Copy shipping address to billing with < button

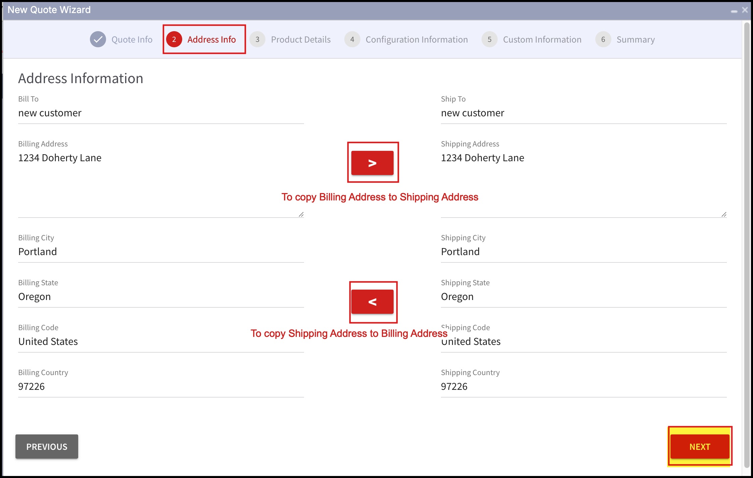click(372, 302)
